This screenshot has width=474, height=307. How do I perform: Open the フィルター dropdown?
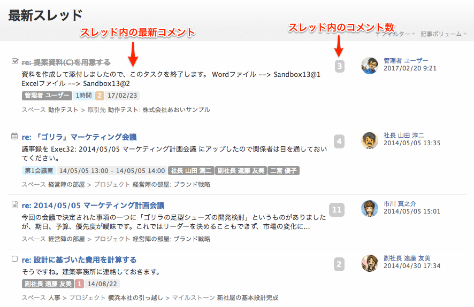pos(395,34)
